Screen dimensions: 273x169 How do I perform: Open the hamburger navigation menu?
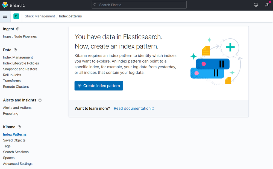(5, 16)
